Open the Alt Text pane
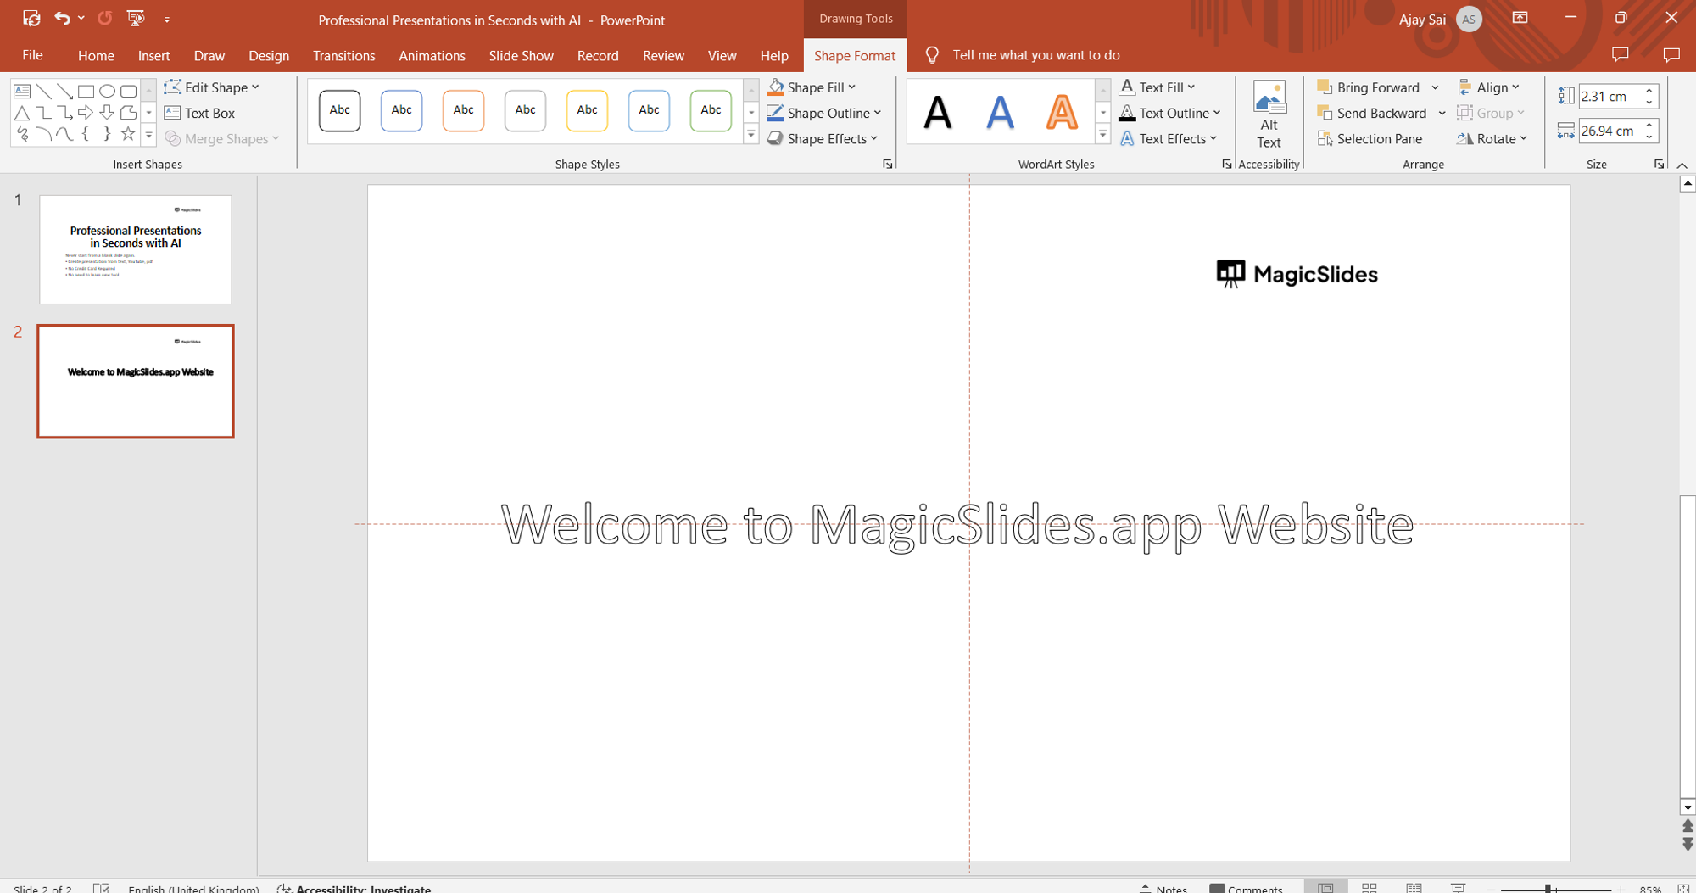Screen dimensions: 1696x893 pyautogui.click(x=1269, y=115)
